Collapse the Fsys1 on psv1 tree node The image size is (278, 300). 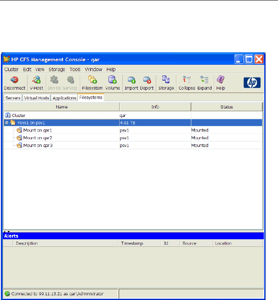coord(7,123)
